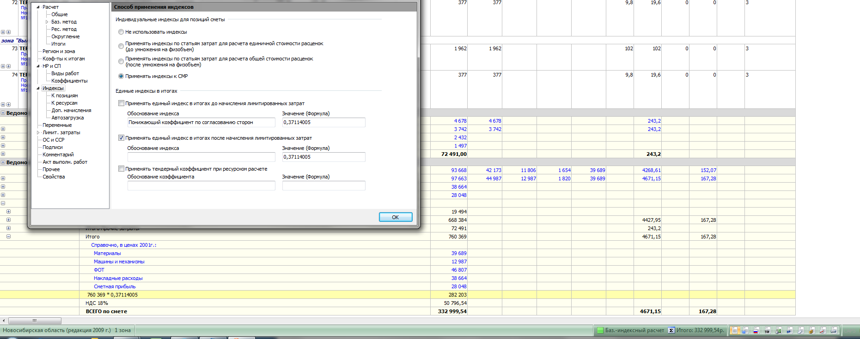Click the ruler document status bar icon
860x339 pixels.
834,330
